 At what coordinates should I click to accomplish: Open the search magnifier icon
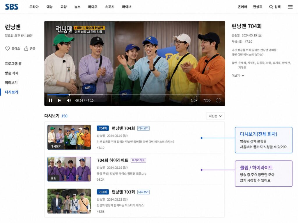(271, 7)
